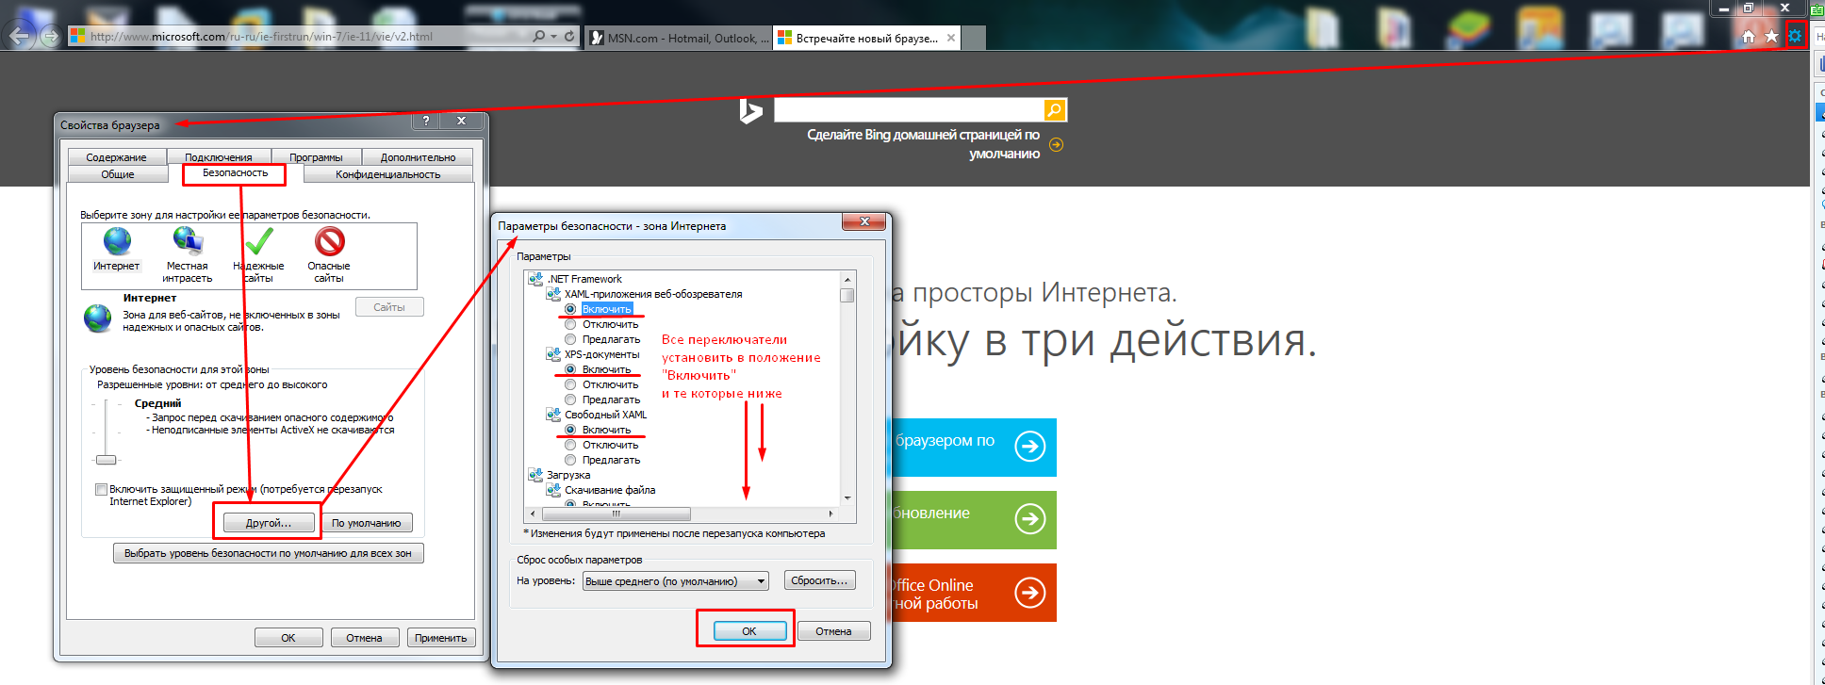The width and height of the screenshot is (1825, 685).
Task: Open the Безопасность tab
Action: tap(236, 173)
